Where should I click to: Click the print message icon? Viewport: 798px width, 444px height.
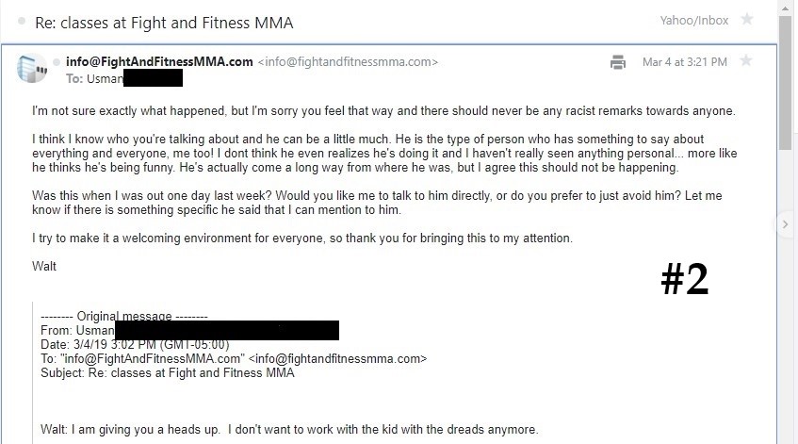[618, 62]
